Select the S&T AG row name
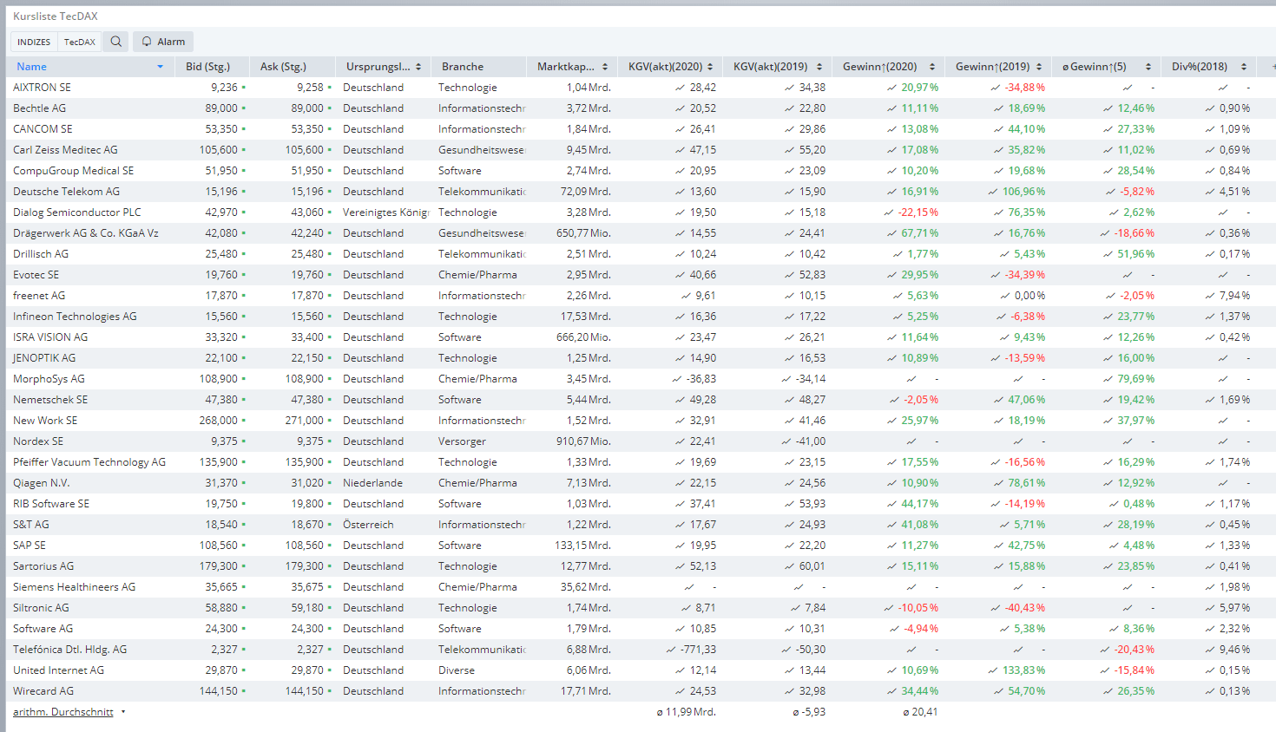 click(31, 525)
